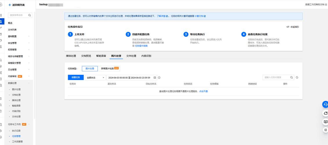
Task: Open the 任务操作指南 link in step 2
Action: [141, 46]
